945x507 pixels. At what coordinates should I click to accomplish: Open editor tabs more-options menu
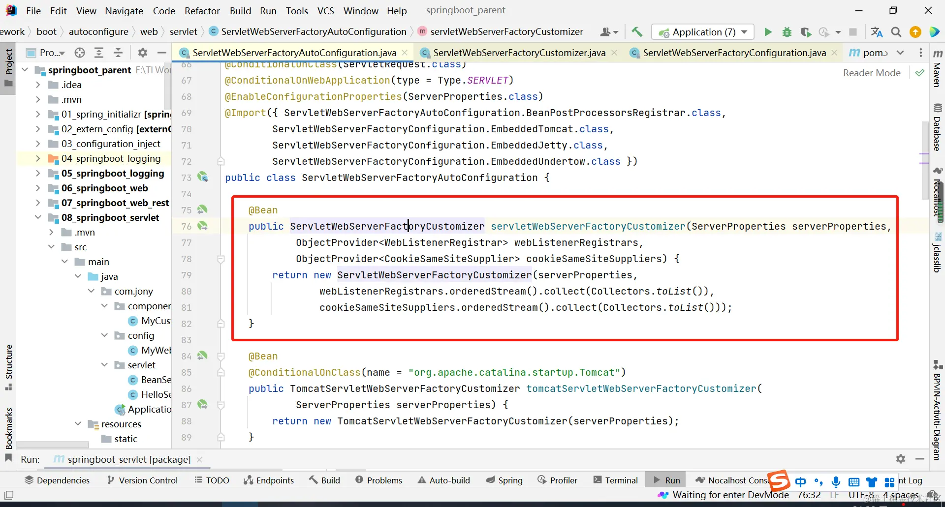tap(921, 53)
